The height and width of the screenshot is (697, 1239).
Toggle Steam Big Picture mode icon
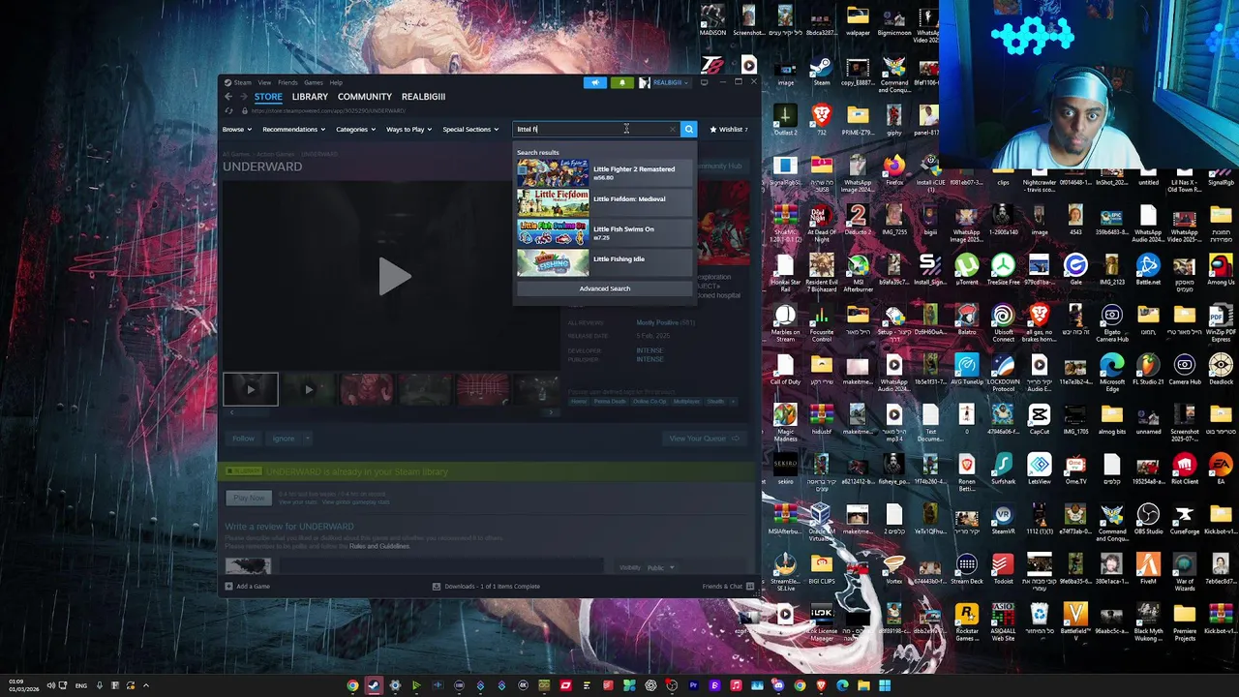click(704, 82)
